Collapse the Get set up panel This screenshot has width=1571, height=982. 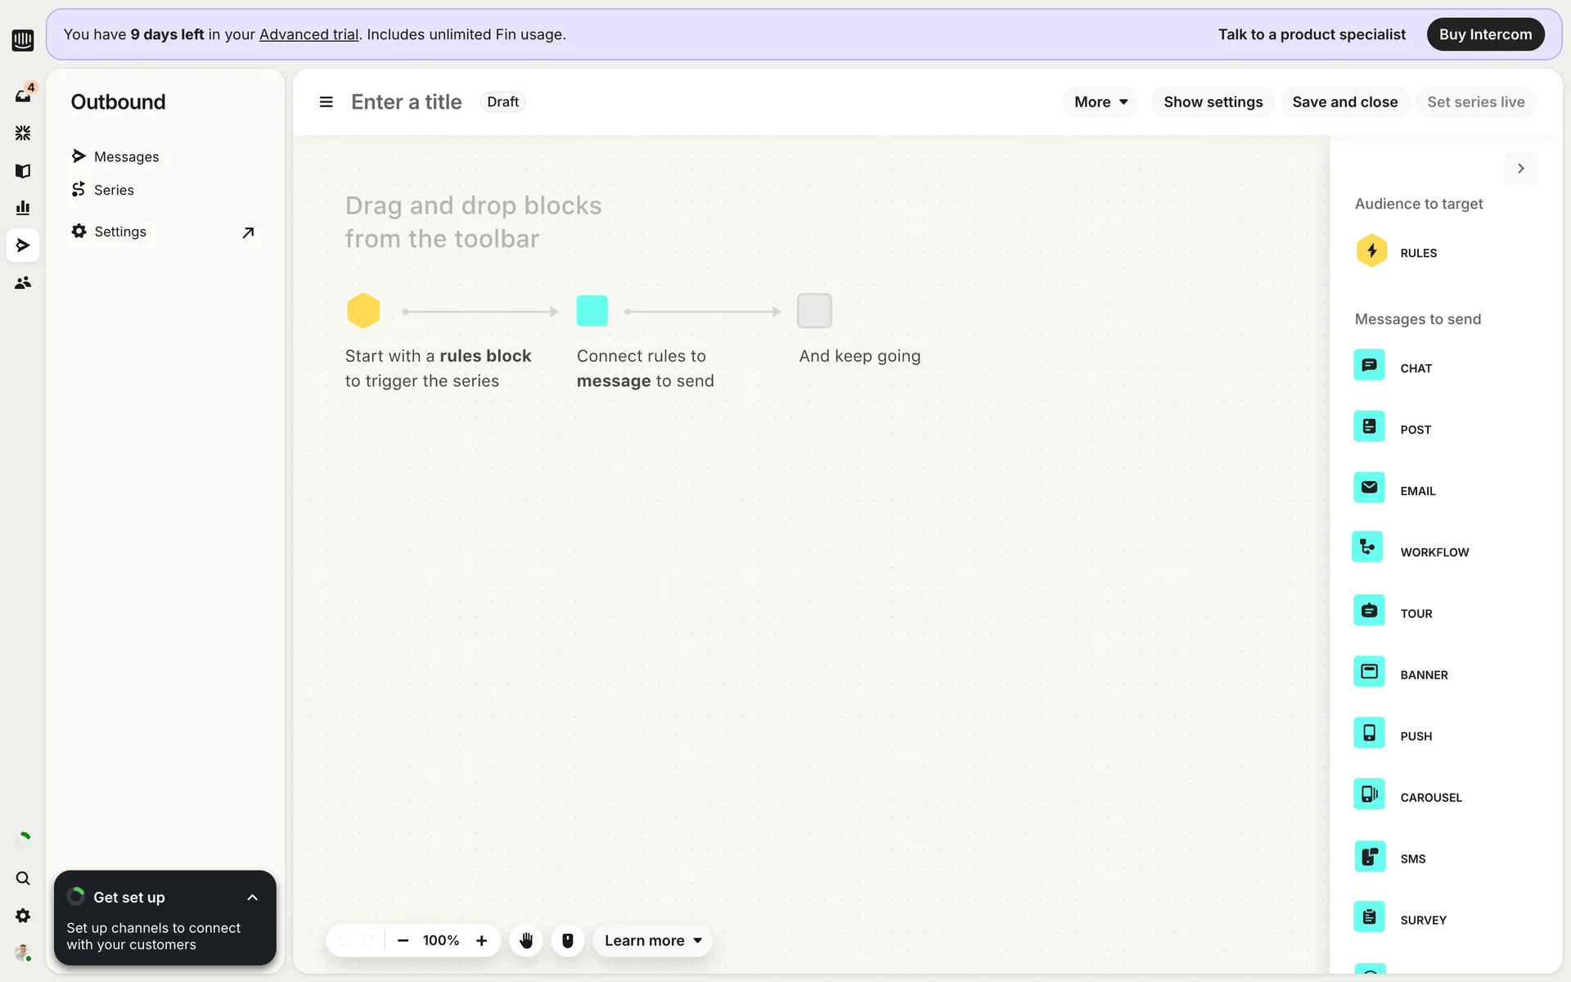pos(252,898)
